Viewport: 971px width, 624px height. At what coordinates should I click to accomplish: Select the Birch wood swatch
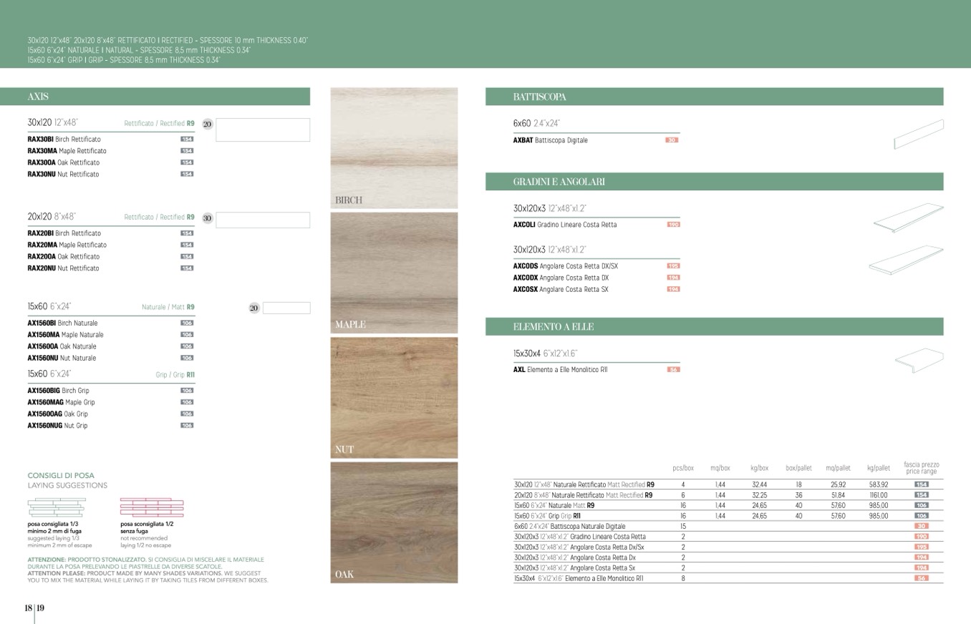pos(394,147)
